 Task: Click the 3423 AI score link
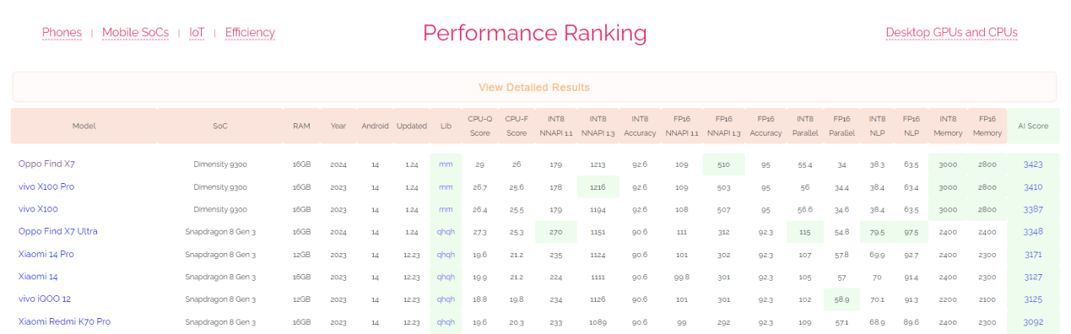pos(1033,164)
